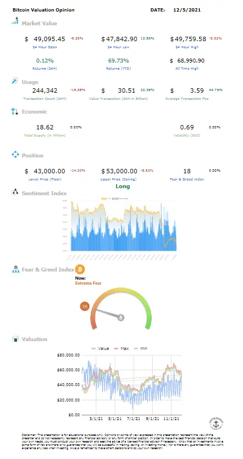Viewport: 243px width, 459px height.
Task: Click the '24 Hour High' label
Action: [x=187, y=47]
